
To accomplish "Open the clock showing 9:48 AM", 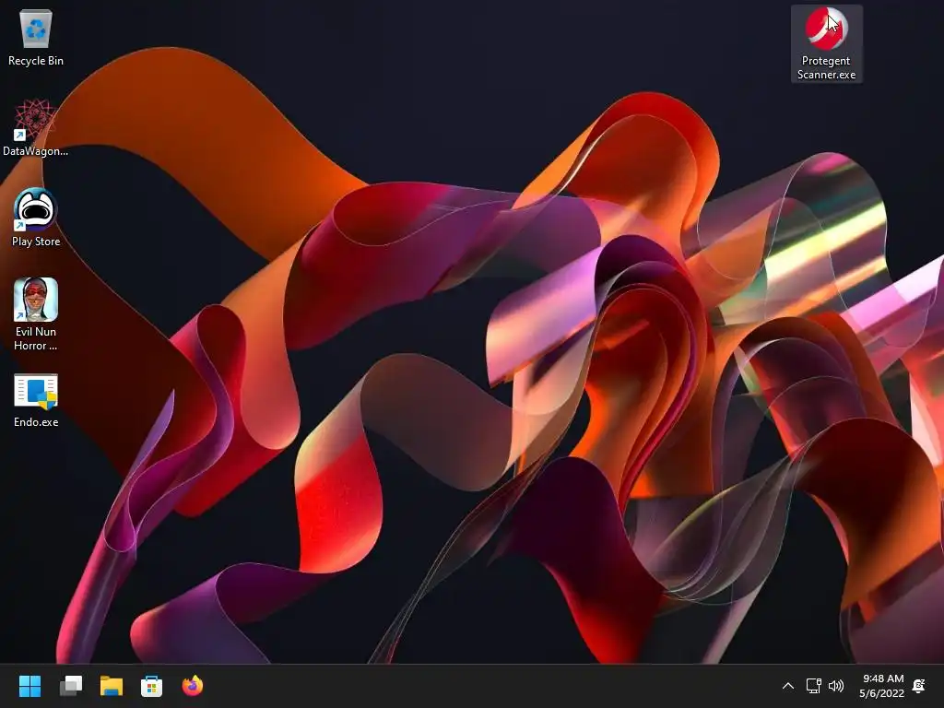I will 883,678.
